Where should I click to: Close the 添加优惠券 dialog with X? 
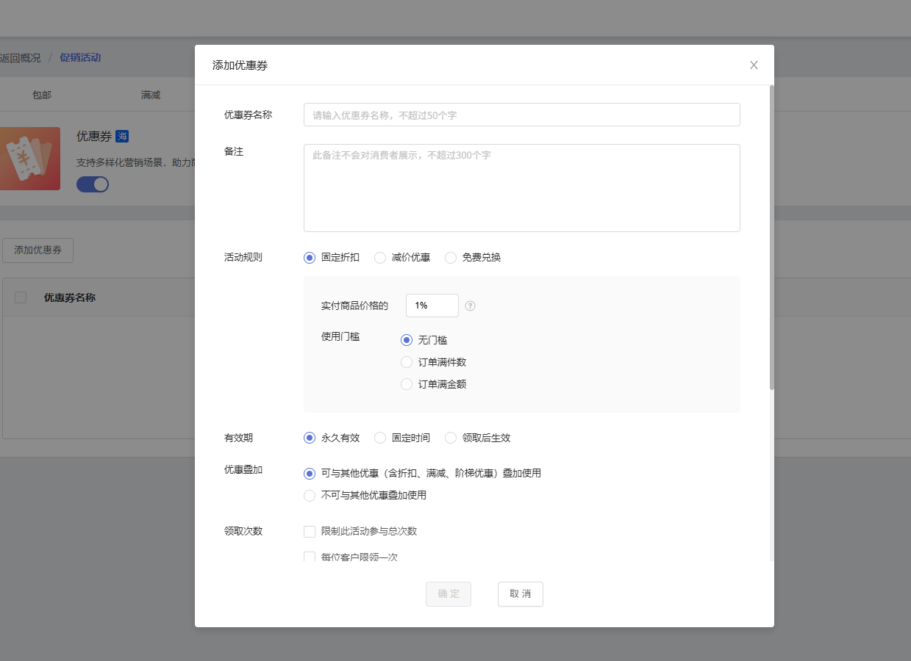click(x=754, y=65)
